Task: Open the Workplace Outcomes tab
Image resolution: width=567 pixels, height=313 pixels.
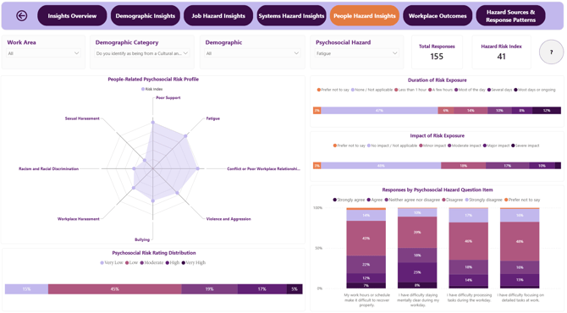Action: click(x=438, y=15)
